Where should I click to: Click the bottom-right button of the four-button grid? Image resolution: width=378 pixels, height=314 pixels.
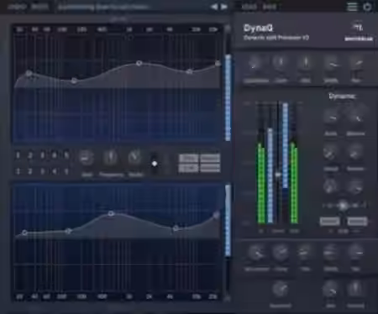click(x=210, y=168)
